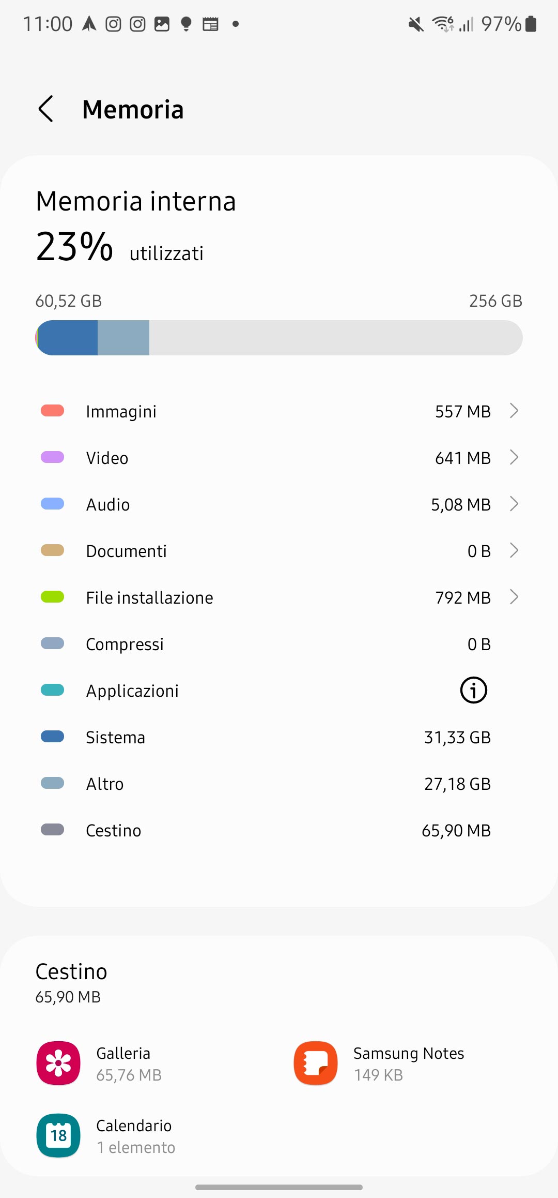Tap the Cestino 65,90 MB list row
This screenshot has height=1198, width=558.
coord(279,830)
